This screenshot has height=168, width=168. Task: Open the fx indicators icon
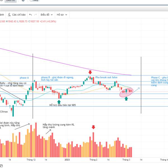9,15
